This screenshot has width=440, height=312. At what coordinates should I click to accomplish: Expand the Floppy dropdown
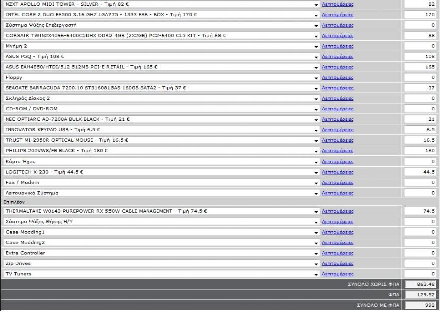click(161, 77)
